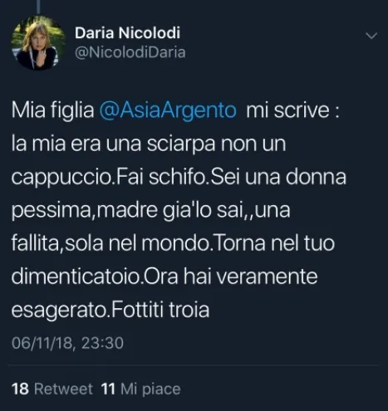The height and width of the screenshot is (411, 388).
Task: Open the Mi piace label in stats
Action: coord(150,389)
